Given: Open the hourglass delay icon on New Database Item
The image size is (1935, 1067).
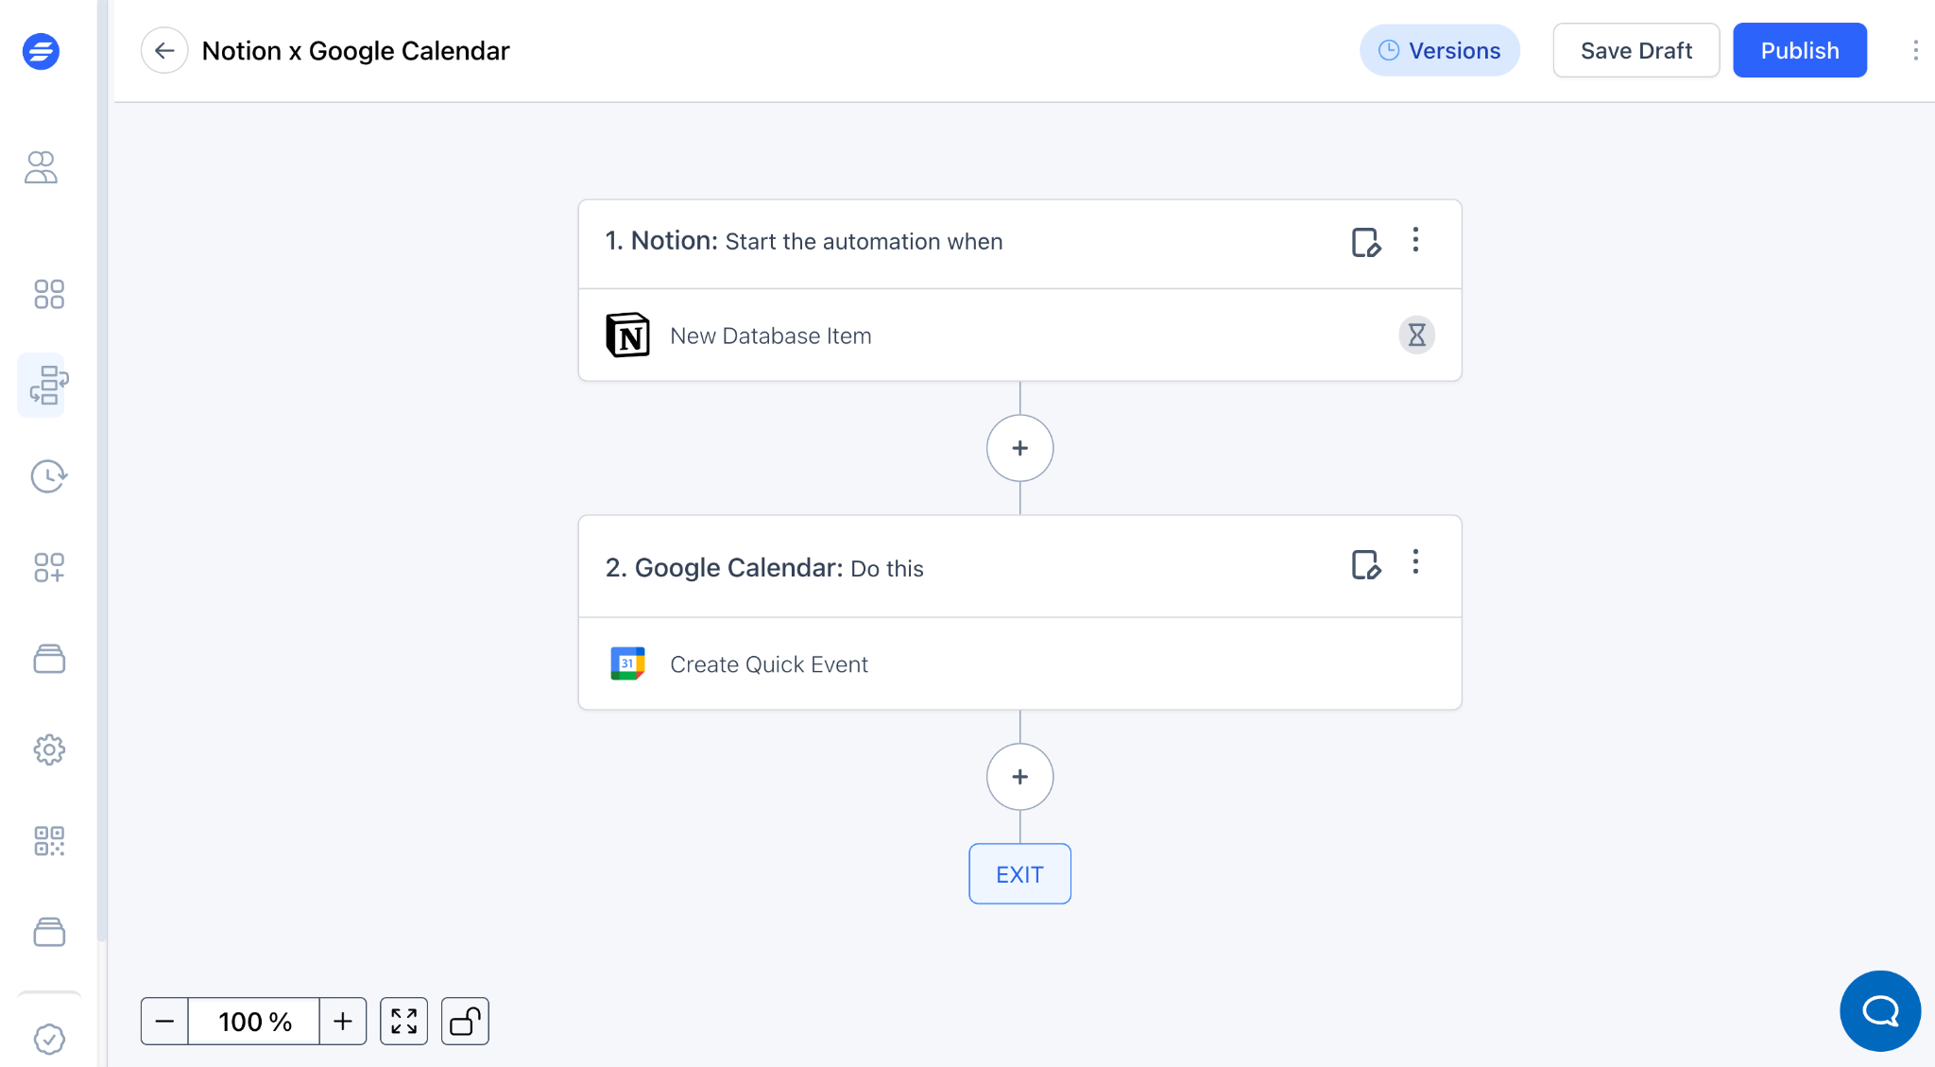Looking at the screenshot, I should coord(1415,335).
